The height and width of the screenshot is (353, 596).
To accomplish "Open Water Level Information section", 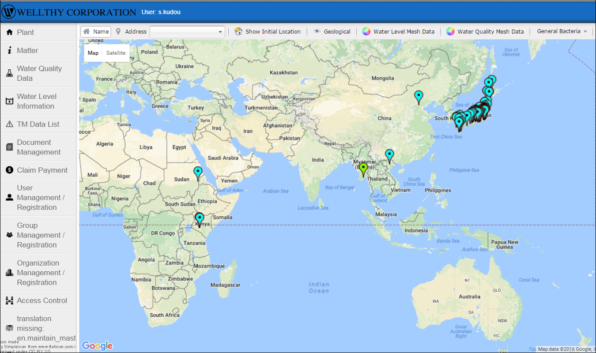I will 38,101.
